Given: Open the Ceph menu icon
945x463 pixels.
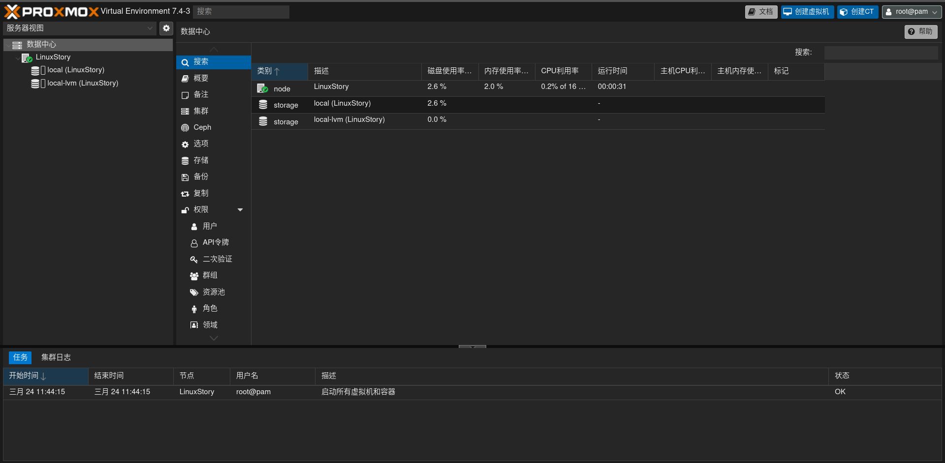Looking at the screenshot, I should click(185, 128).
